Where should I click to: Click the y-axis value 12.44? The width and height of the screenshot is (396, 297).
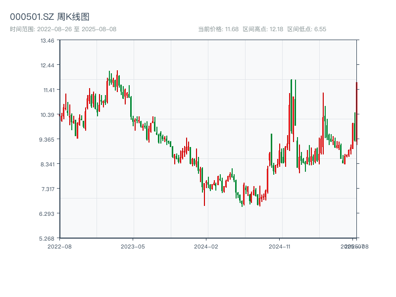(x=47, y=65)
